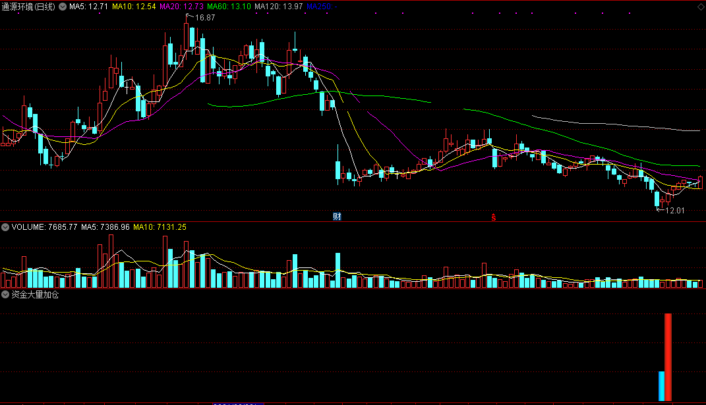Expand the 资金大量加仓 indicator chevron
The height and width of the screenshot is (405, 706).
pyautogui.click(x=5, y=295)
